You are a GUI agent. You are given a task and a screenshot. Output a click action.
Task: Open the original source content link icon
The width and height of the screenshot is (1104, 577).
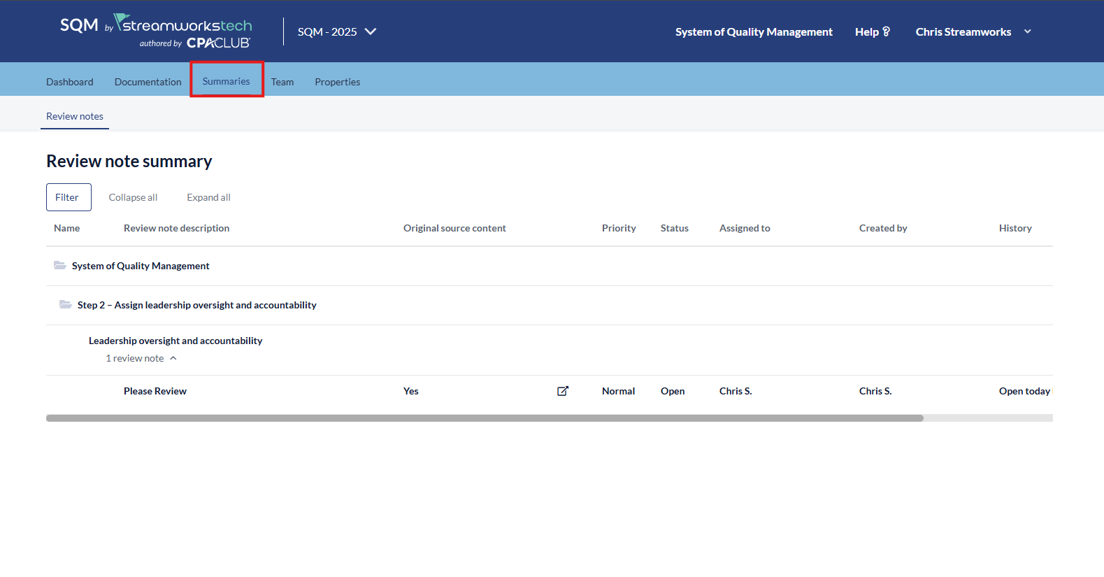pos(562,391)
